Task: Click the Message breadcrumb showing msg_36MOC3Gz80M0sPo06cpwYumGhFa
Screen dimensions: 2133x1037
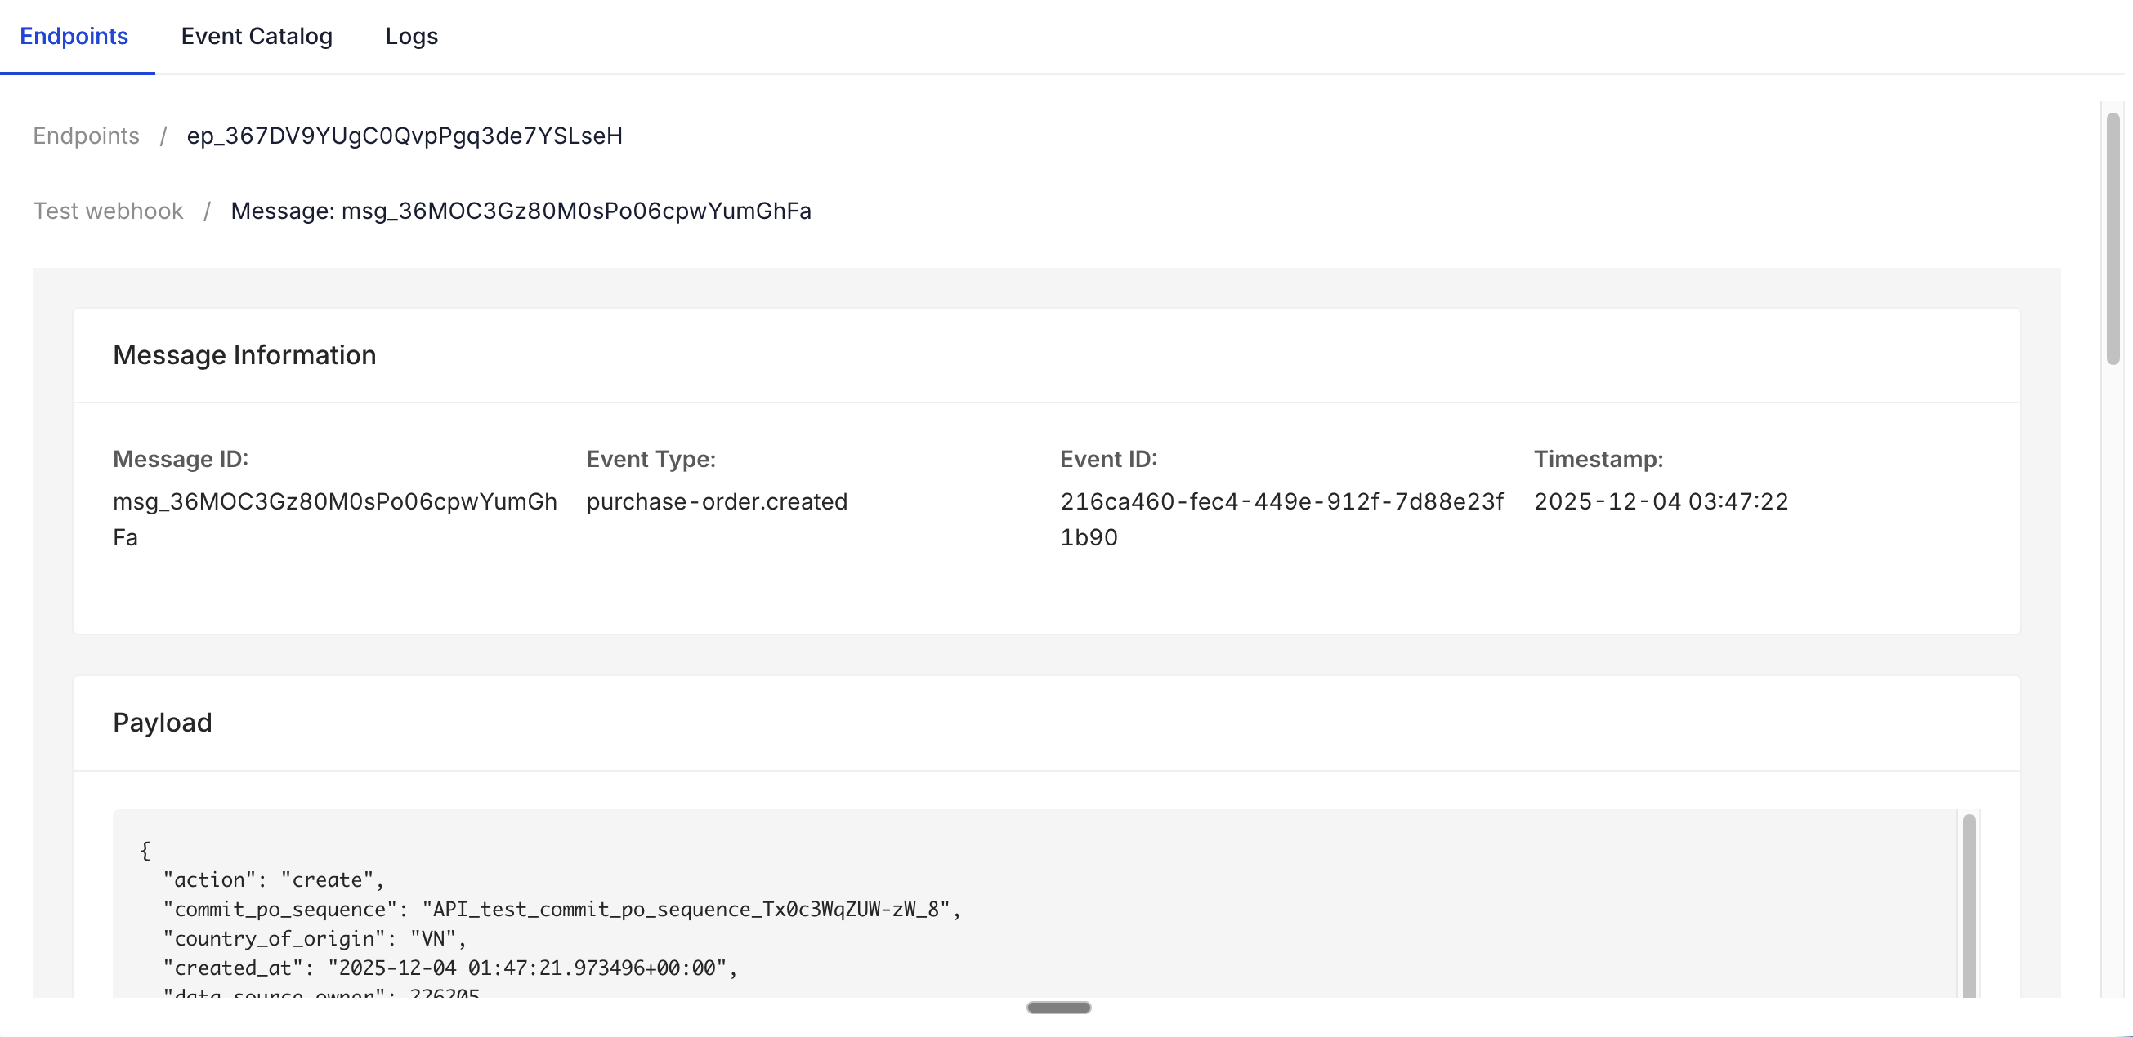Action: tap(521, 211)
